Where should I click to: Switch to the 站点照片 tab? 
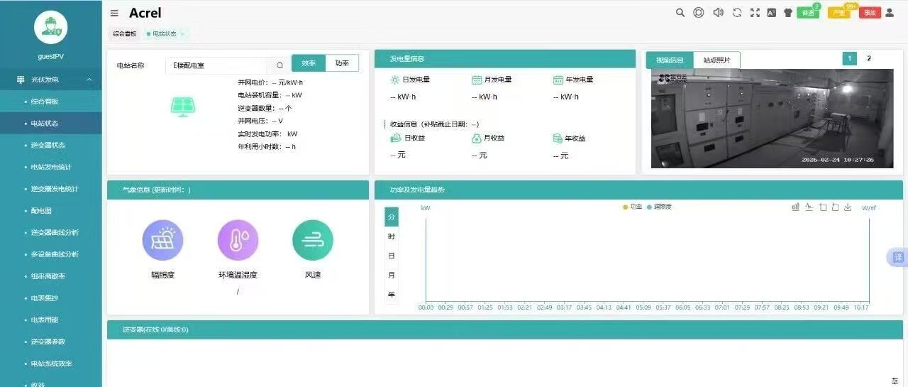click(x=716, y=60)
